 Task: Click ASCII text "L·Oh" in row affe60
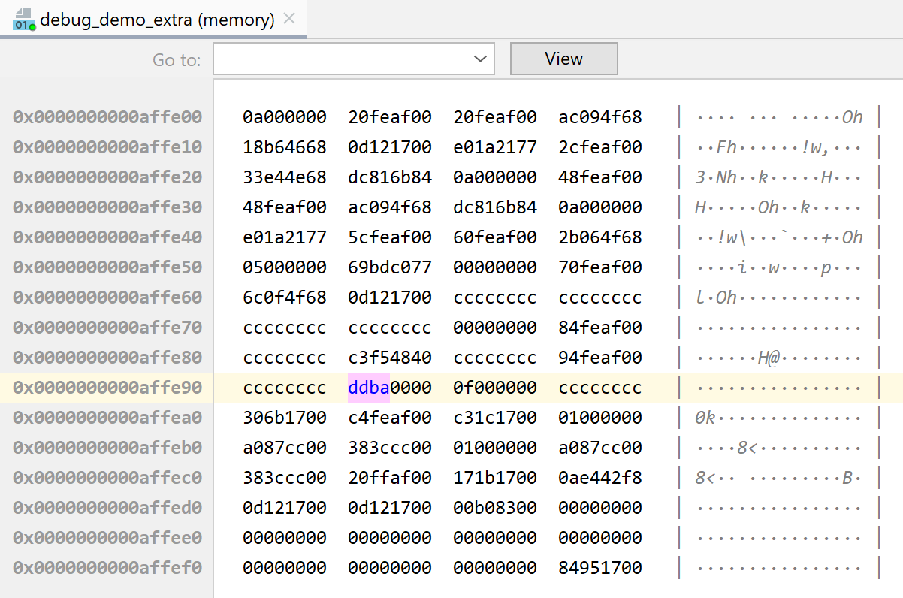716,297
